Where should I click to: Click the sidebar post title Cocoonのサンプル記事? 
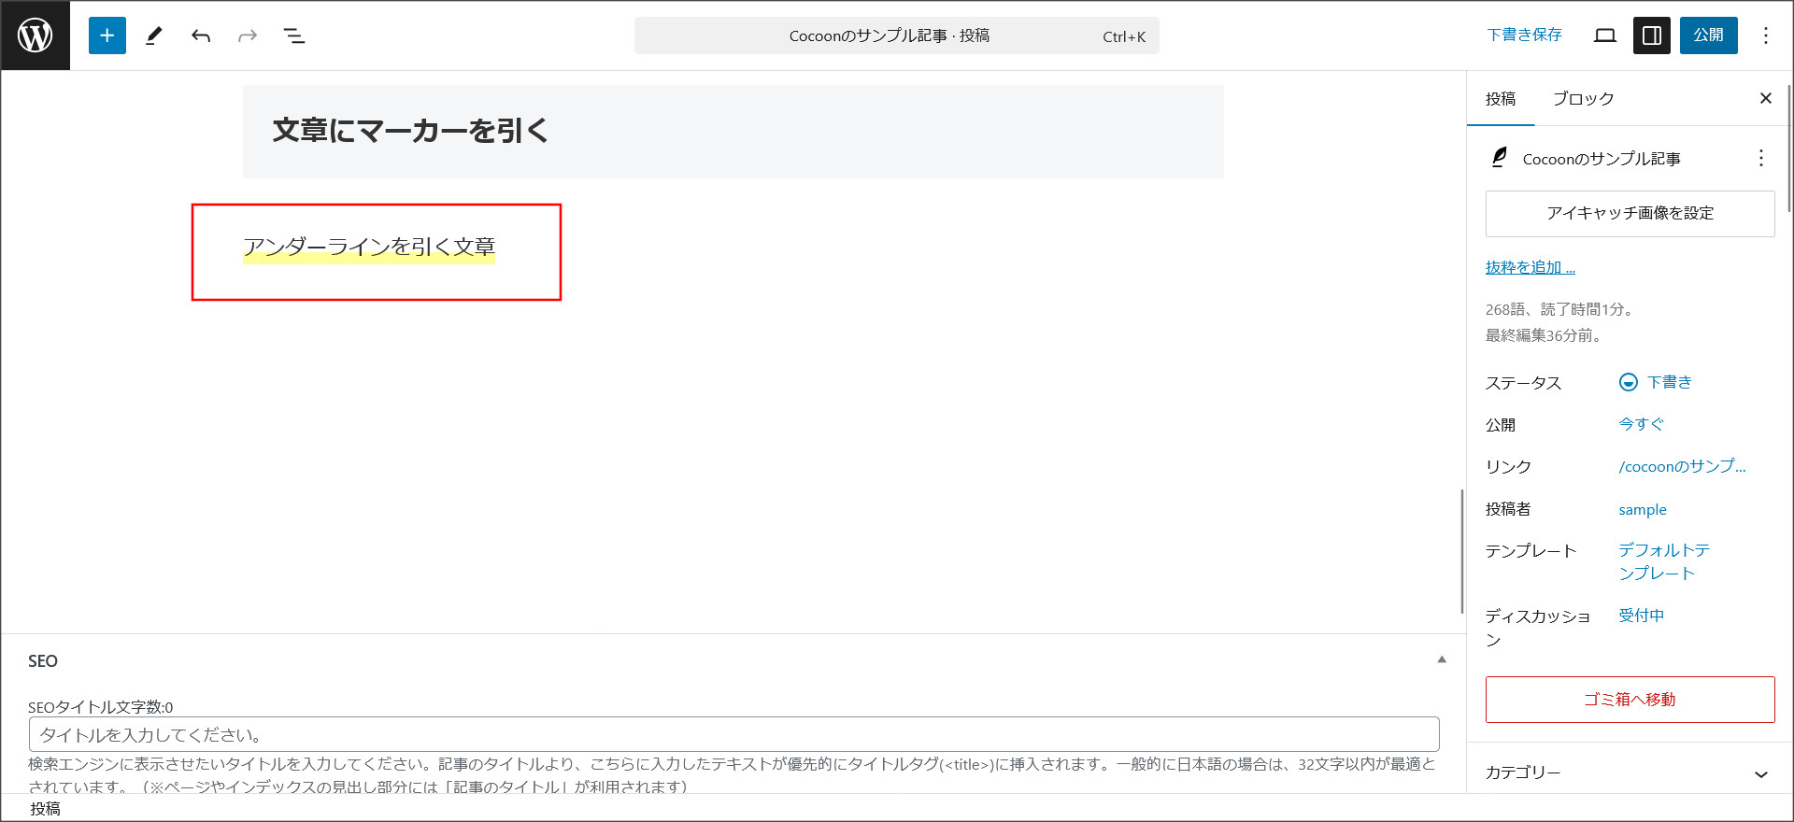tap(1602, 159)
